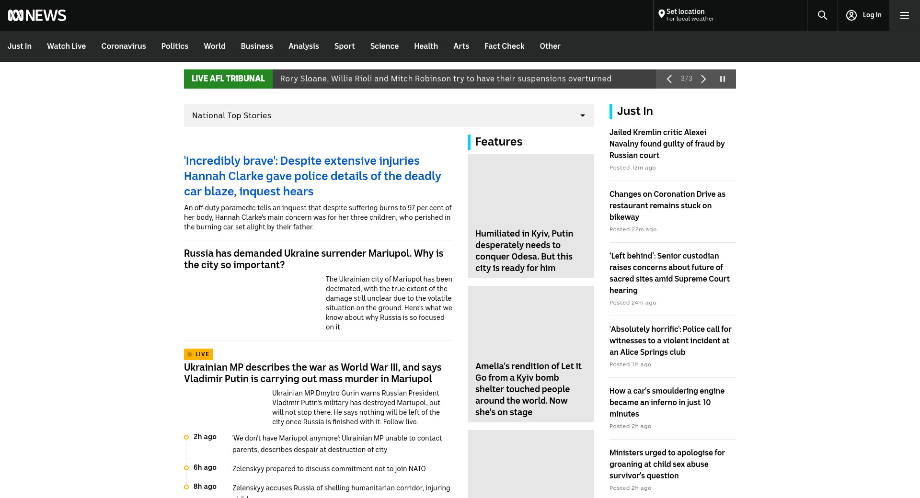Image resolution: width=920 pixels, height=498 pixels.
Task: Advance to next ticker headline arrow
Action: 703,79
